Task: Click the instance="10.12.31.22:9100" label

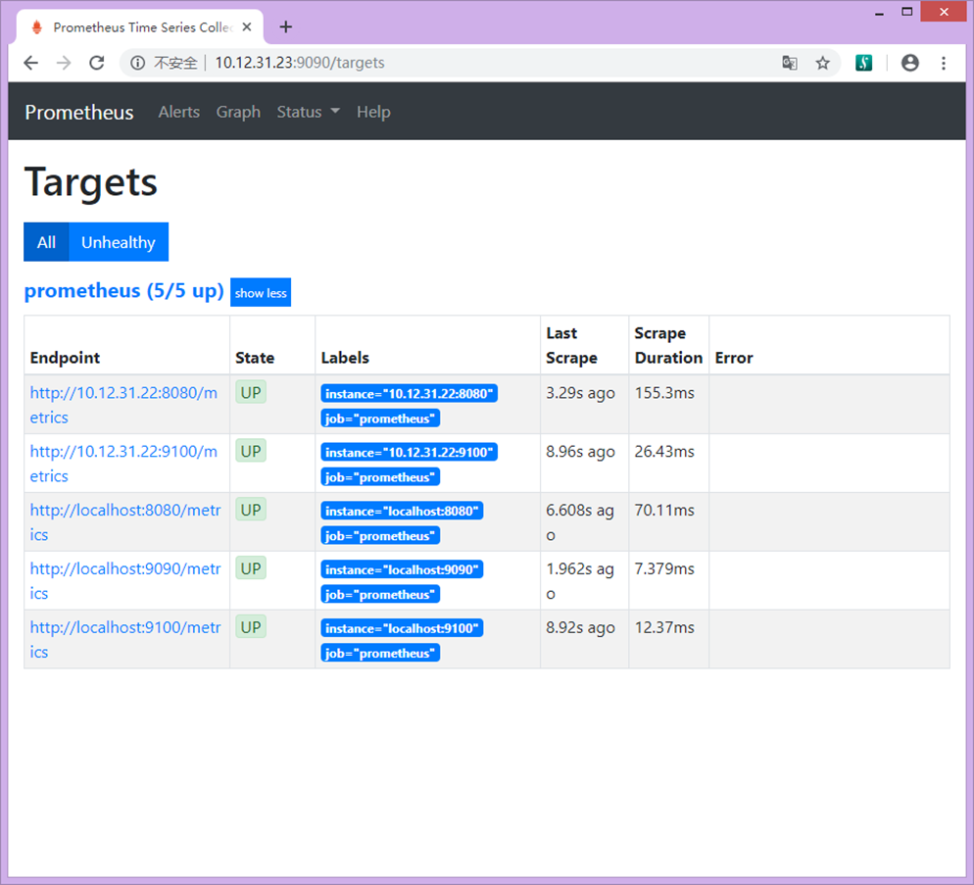Action: 409,453
